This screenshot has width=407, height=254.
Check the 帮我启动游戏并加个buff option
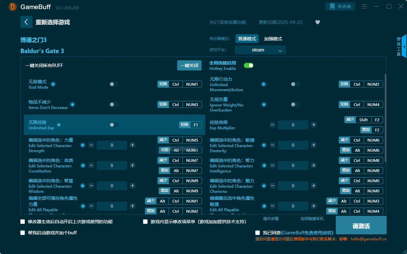click(x=22, y=232)
